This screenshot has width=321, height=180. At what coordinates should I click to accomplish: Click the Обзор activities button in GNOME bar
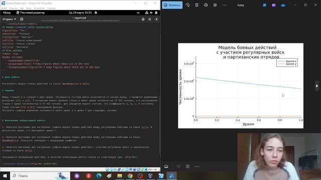7,12
